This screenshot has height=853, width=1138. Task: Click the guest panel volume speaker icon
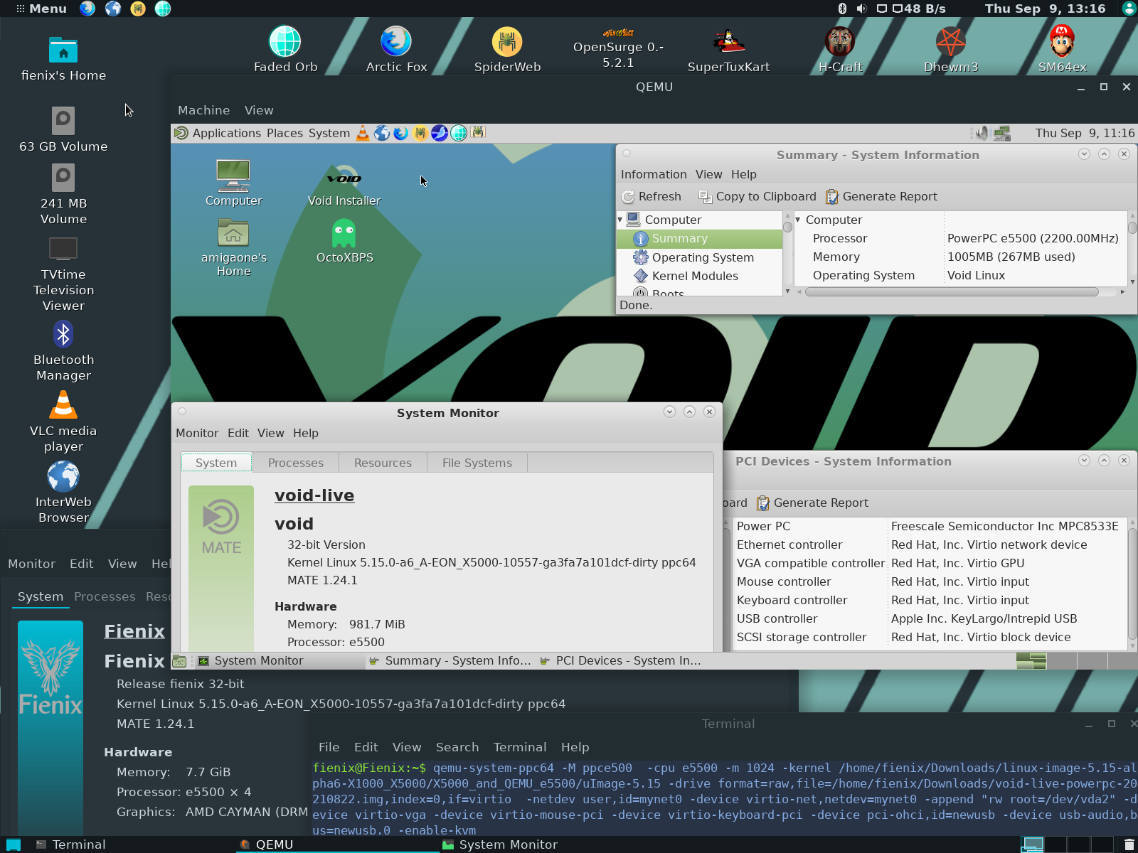pyautogui.click(x=982, y=133)
